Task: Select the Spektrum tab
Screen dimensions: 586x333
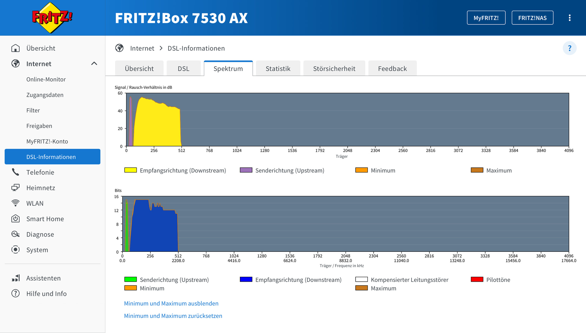Action: (x=228, y=68)
